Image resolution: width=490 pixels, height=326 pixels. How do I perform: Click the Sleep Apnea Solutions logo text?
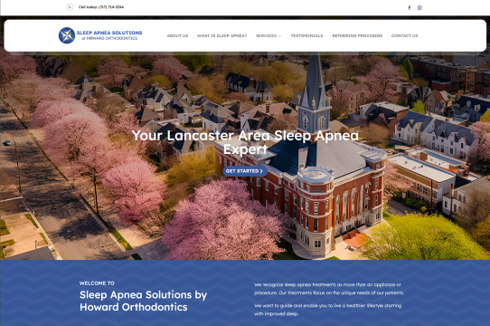109,35
